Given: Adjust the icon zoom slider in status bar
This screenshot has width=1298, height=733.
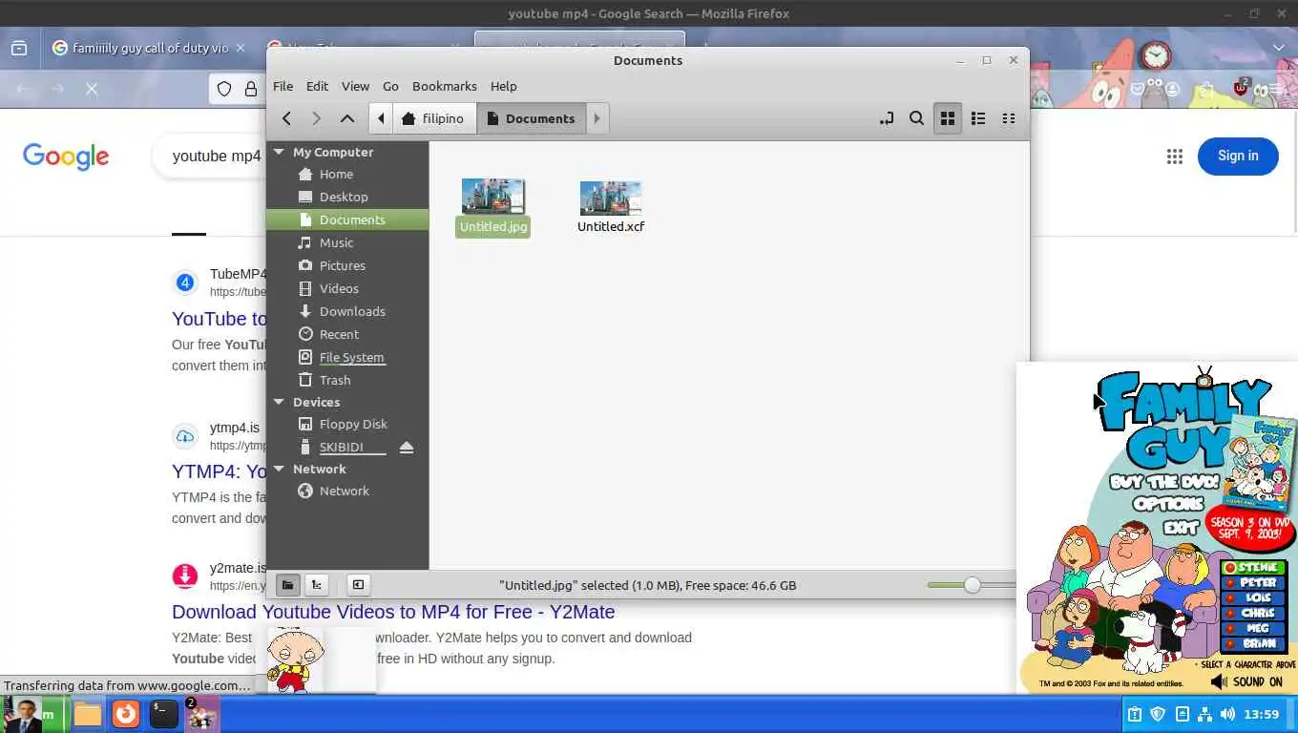Looking at the screenshot, I should [972, 585].
